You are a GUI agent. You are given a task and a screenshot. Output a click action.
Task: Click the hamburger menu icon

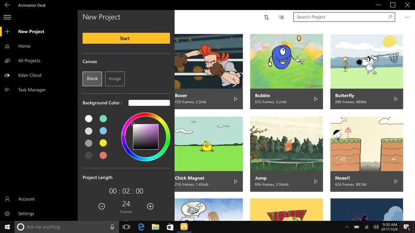click(7, 17)
